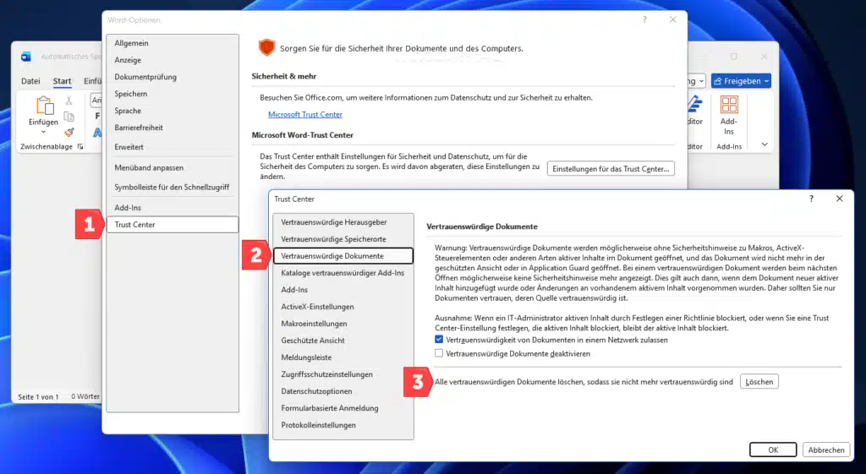Expand the Einfügen paste dropdown arrow
Screen dimensions: 866x474
coord(43,133)
